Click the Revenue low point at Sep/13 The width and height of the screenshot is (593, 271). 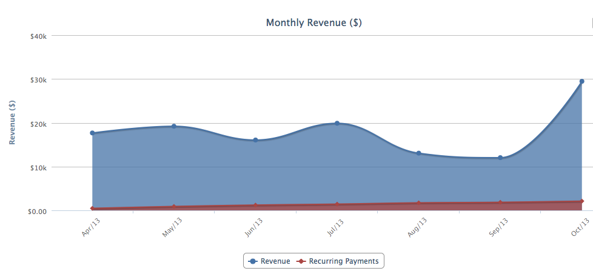click(500, 158)
